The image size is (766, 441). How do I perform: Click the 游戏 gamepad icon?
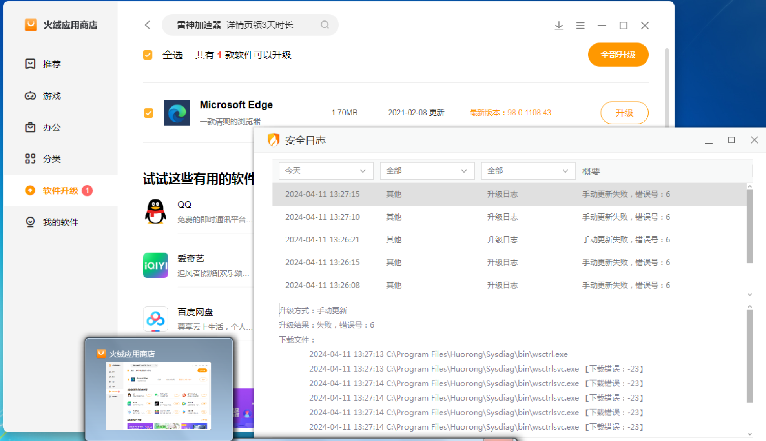tap(30, 95)
